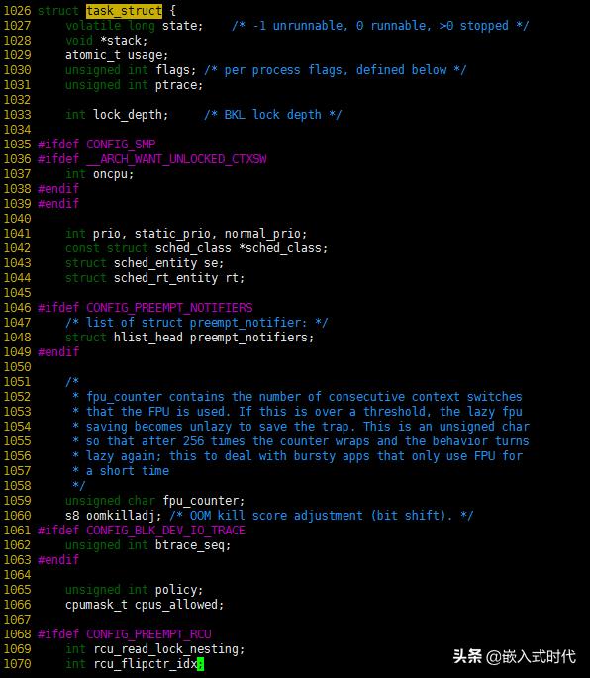Image resolution: width=590 pixels, height=678 pixels.
Task: Click the 'state;' field on line 1027
Action: tap(182, 26)
